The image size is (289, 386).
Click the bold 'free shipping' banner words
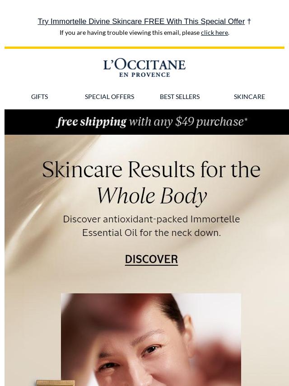pyautogui.click(x=92, y=122)
